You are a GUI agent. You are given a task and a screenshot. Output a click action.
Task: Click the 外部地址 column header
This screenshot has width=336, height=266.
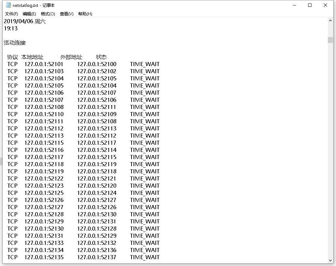click(71, 57)
